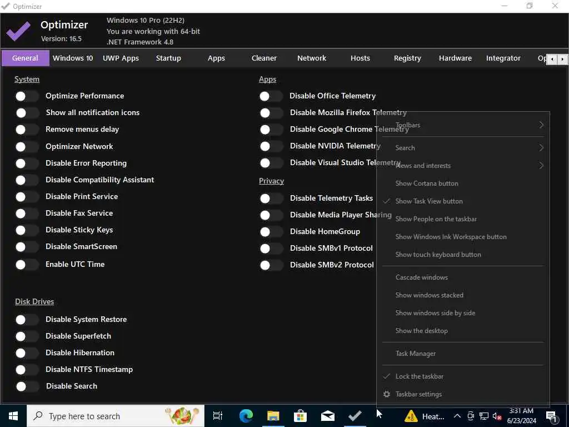Open muted volume icon in tray
The height and width of the screenshot is (427, 569).
pos(497,416)
